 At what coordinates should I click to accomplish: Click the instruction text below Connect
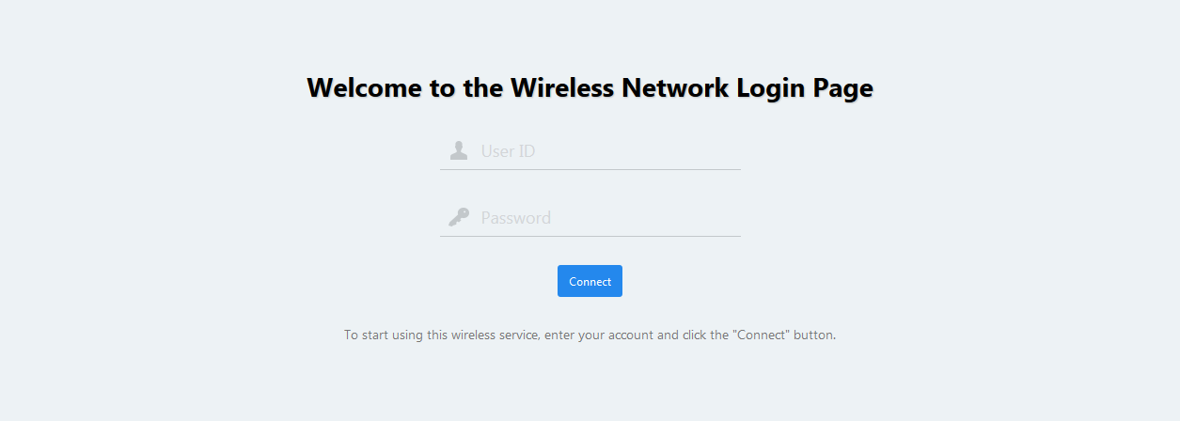pos(590,335)
